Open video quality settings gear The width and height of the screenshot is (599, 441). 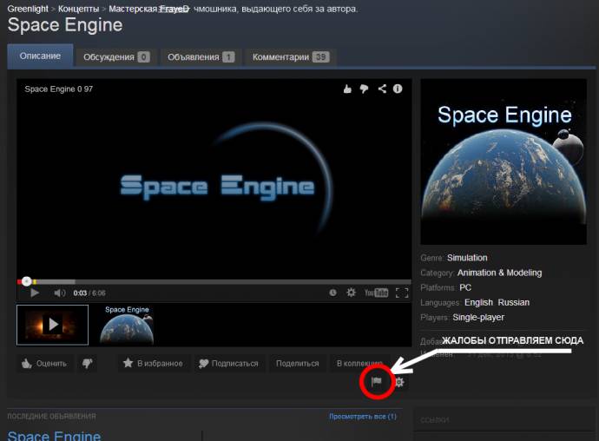point(351,293)
